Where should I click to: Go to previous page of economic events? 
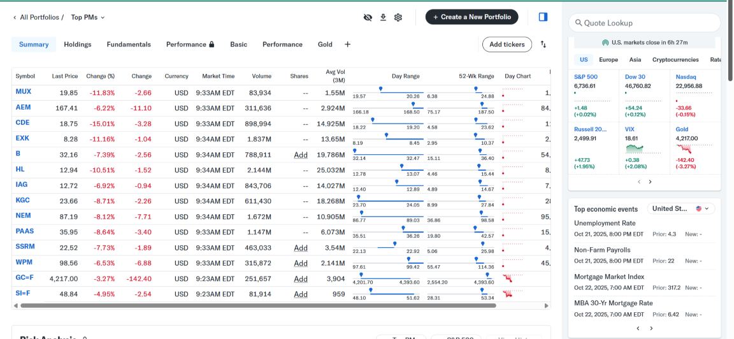(638, 328)
